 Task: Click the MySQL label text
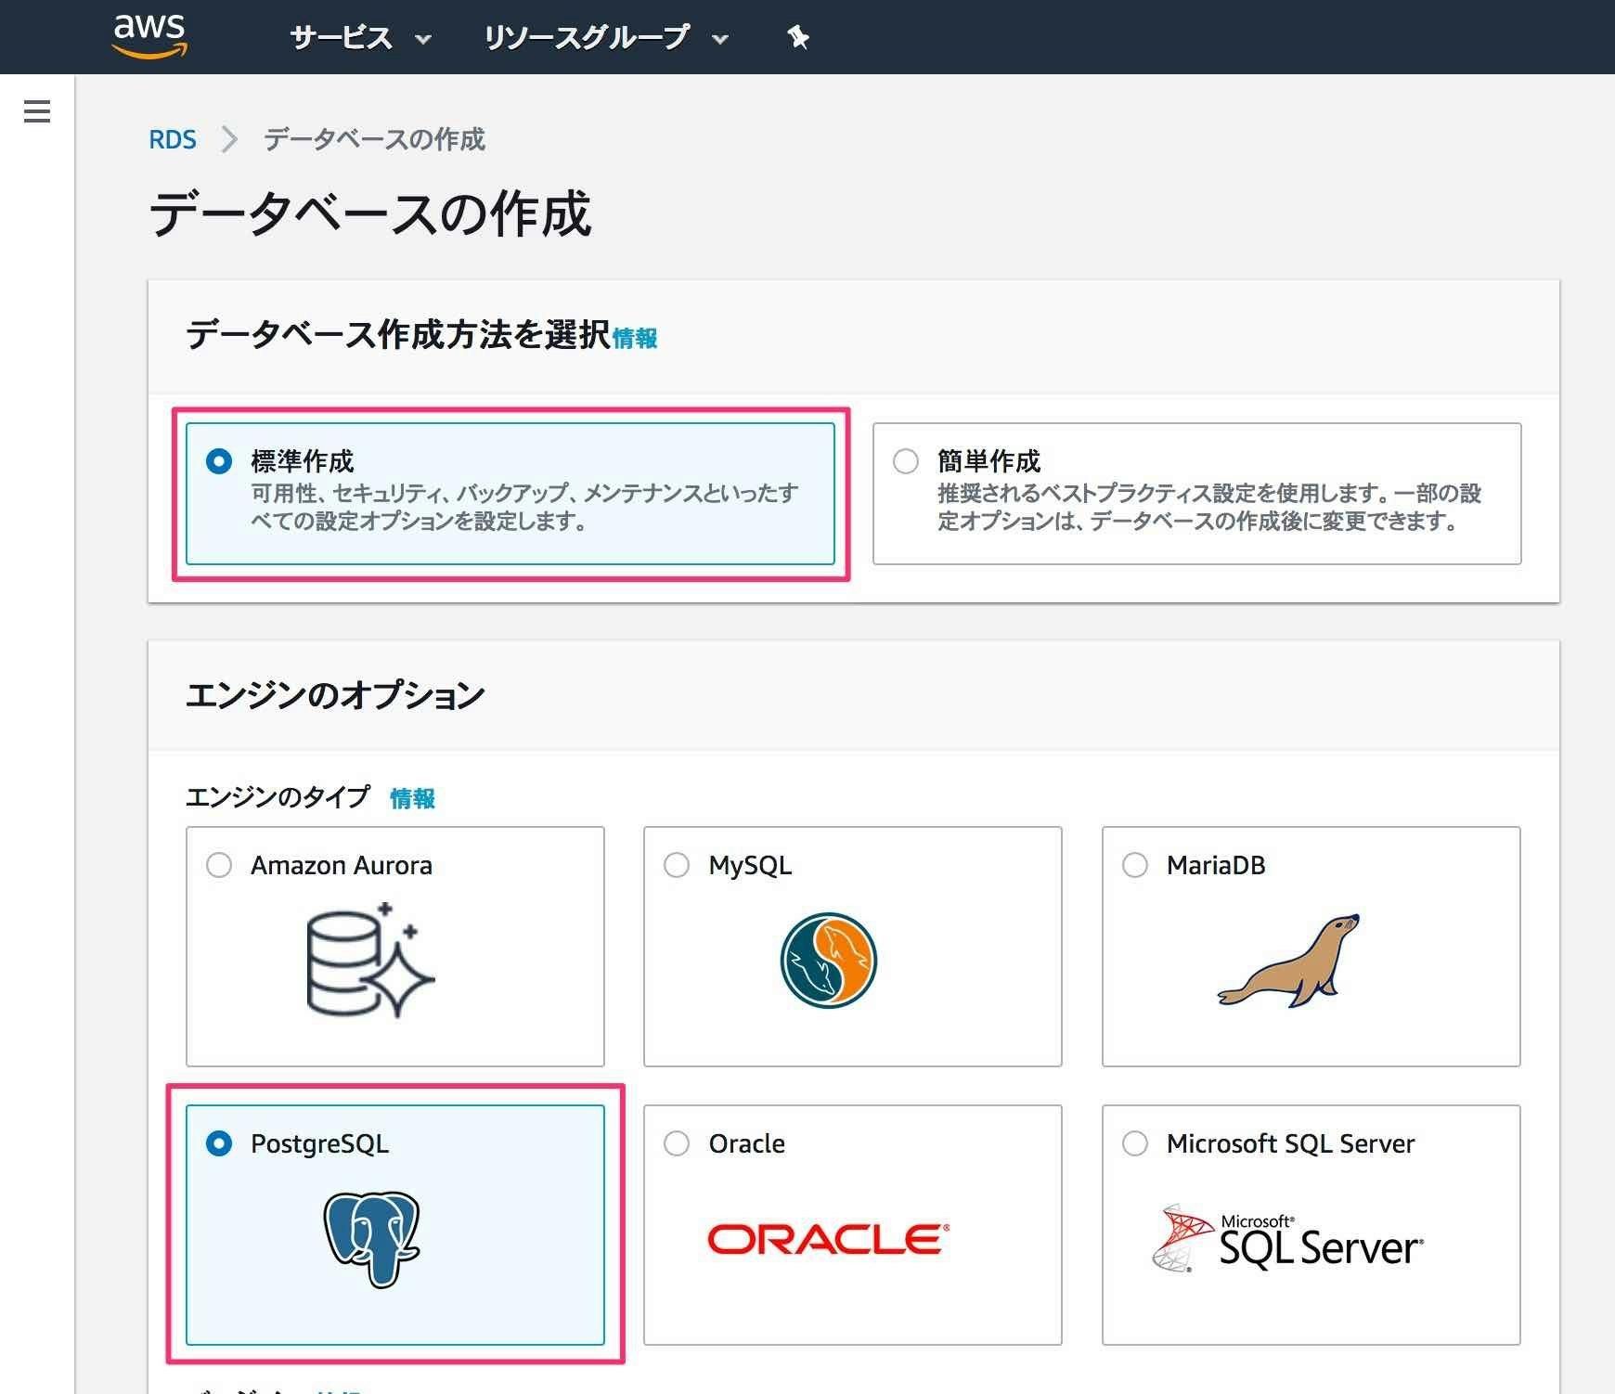tap(750, 865)
